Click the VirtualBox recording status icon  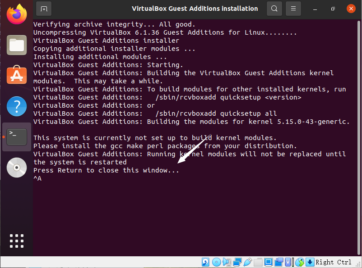(x=279, y=262)
